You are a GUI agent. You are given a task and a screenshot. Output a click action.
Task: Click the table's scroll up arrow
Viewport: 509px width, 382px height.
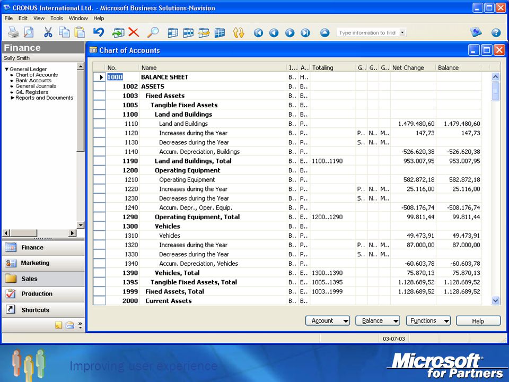tap(495, 76)
